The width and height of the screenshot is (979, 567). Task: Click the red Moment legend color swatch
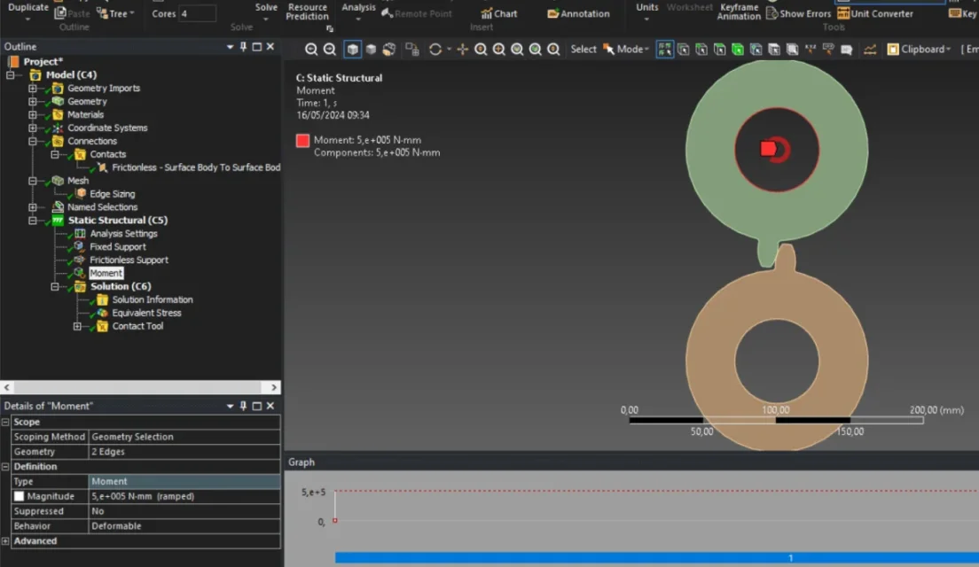tap(302, 140)
